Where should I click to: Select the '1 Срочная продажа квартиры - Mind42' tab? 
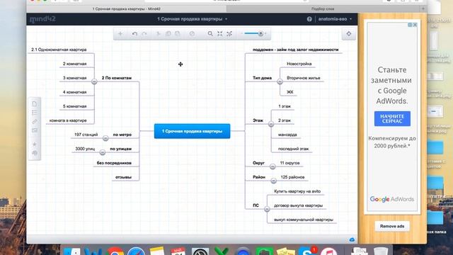(127, 9)
